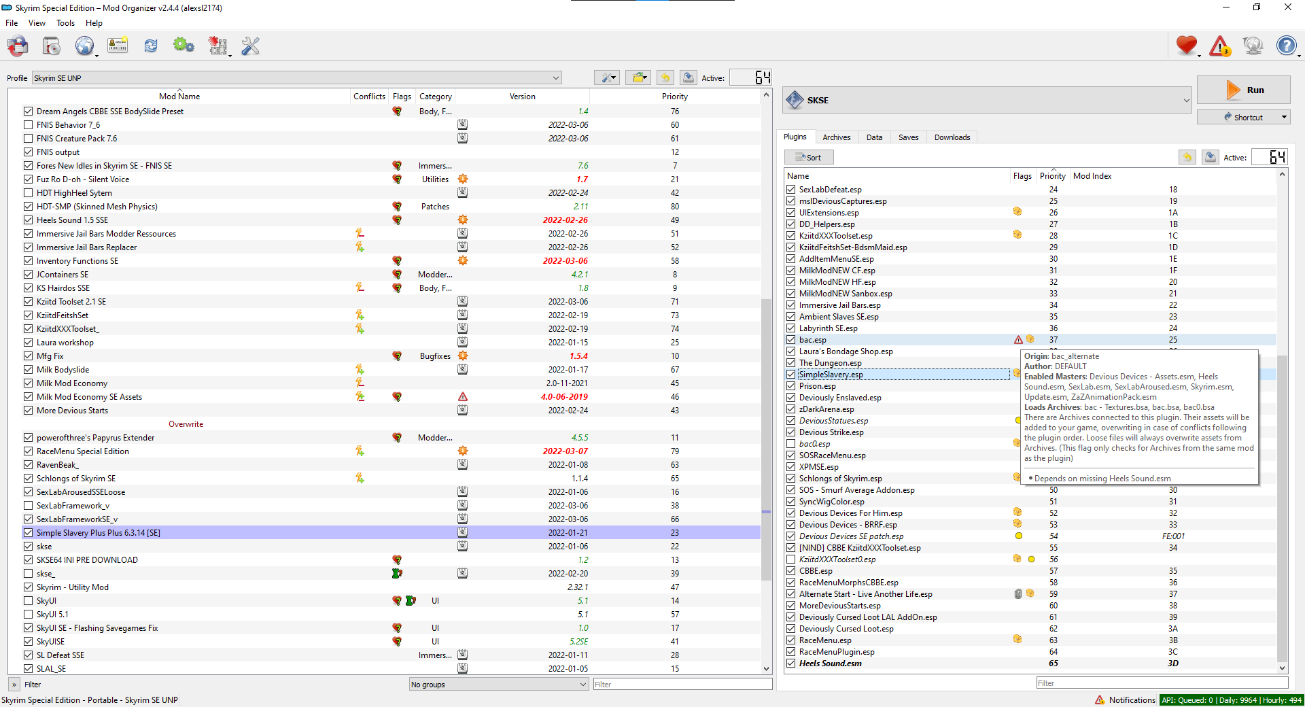
Task: Open the Tools menu
Action: click(x=65, y=23)
